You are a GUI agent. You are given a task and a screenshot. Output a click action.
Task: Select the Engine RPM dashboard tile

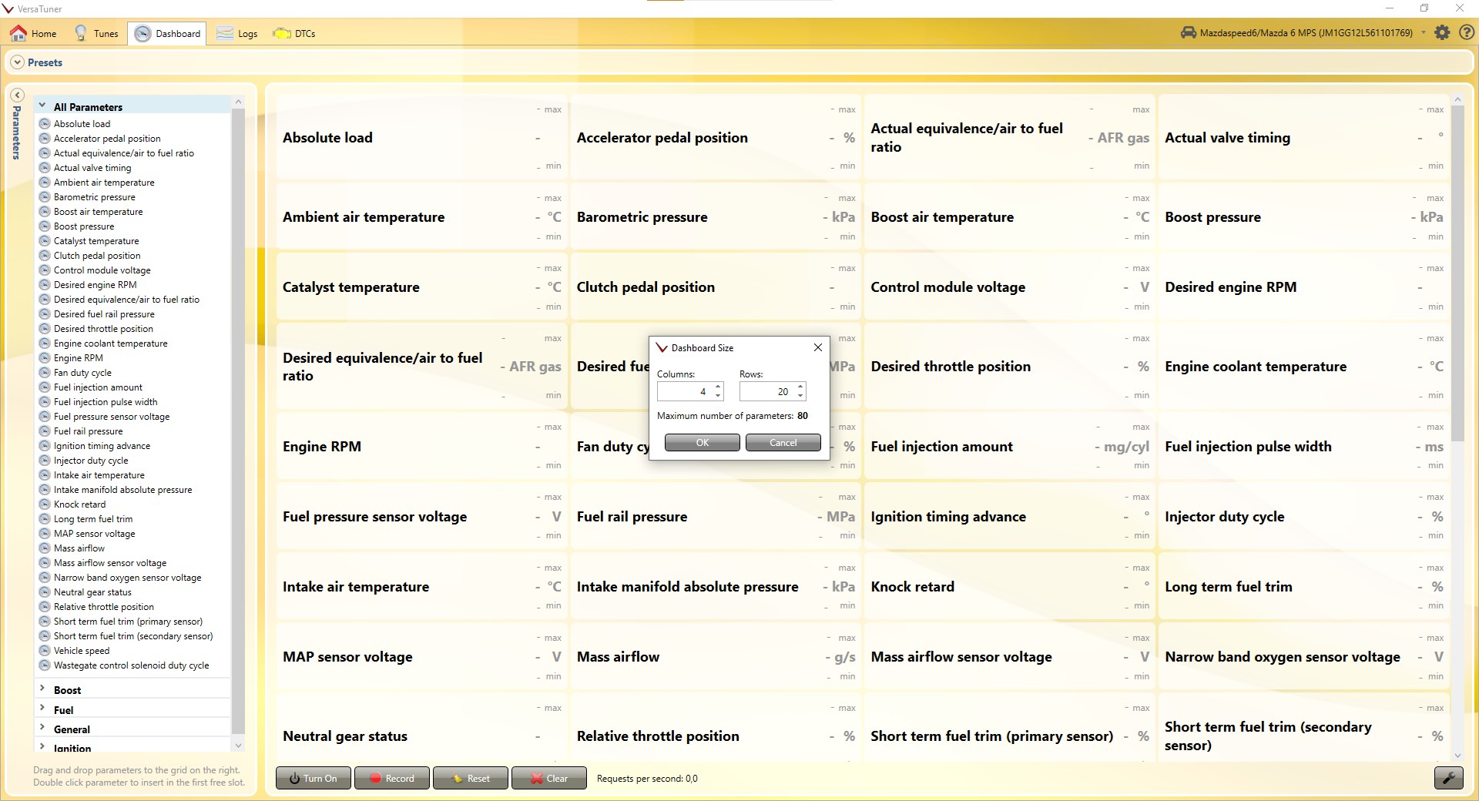[421, 446]
